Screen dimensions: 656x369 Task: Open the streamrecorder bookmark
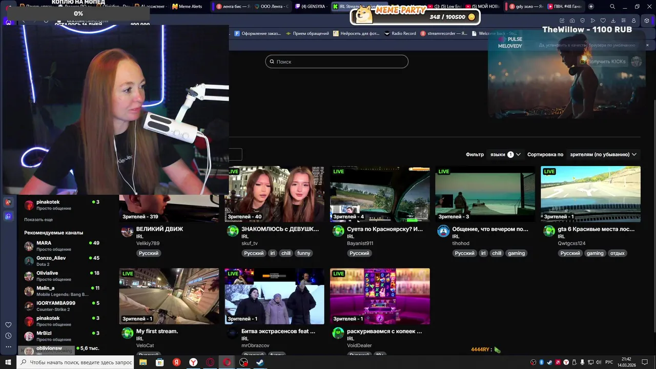tap(444, 33)
